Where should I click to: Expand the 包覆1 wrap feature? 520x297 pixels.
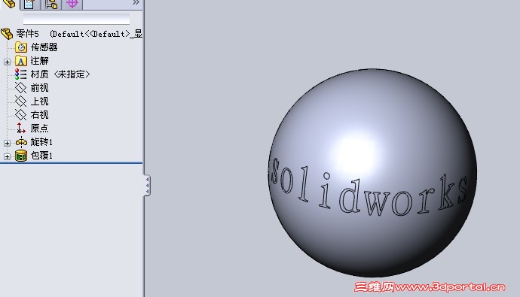coord(7,156)
